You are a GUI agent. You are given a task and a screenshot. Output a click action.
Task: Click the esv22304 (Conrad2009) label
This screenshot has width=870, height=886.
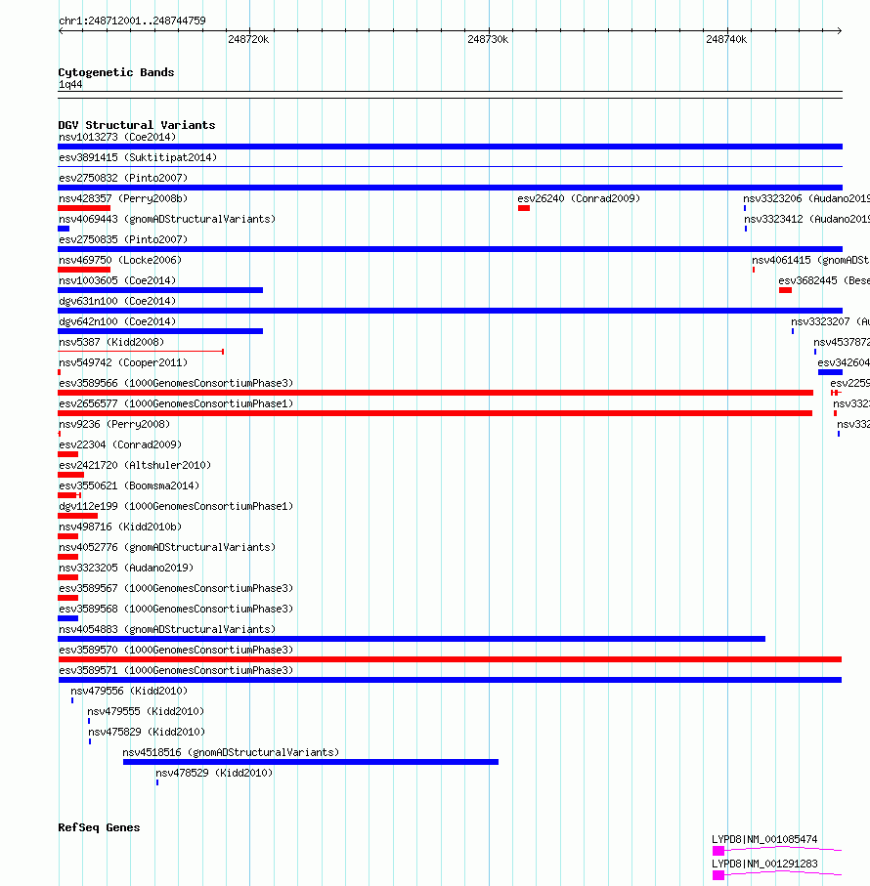pyautogui.click(x=120, y=444)
